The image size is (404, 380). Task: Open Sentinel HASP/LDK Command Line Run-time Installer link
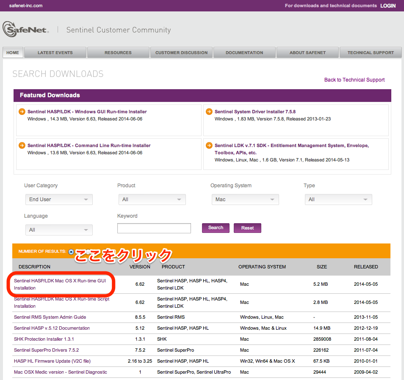pyautogui.click(x=89, y=145)
